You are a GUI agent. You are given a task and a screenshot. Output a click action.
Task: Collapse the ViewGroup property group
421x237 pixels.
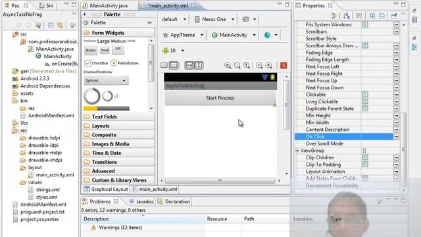pos(297,151)
